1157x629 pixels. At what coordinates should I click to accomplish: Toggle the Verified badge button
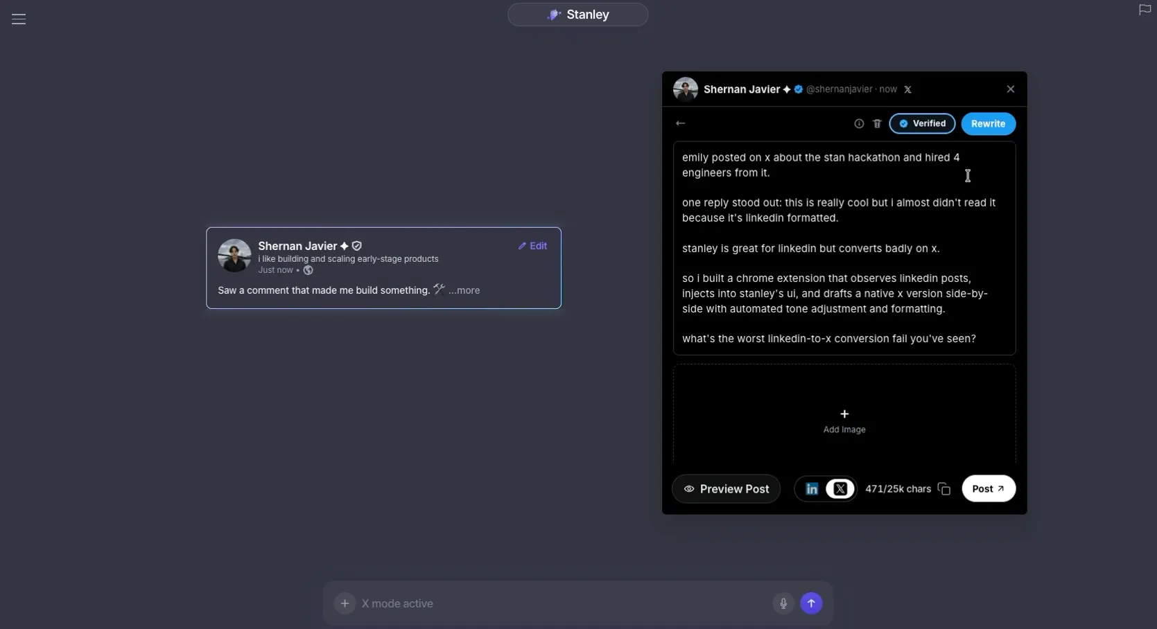[x=922, y=124]
